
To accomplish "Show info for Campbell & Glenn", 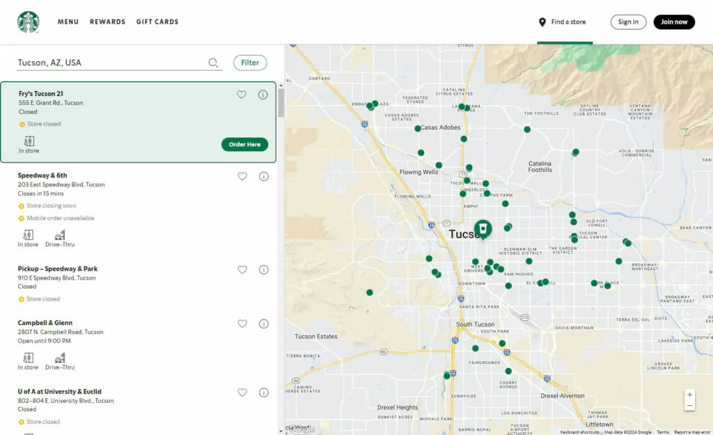I will coord(264,324).
